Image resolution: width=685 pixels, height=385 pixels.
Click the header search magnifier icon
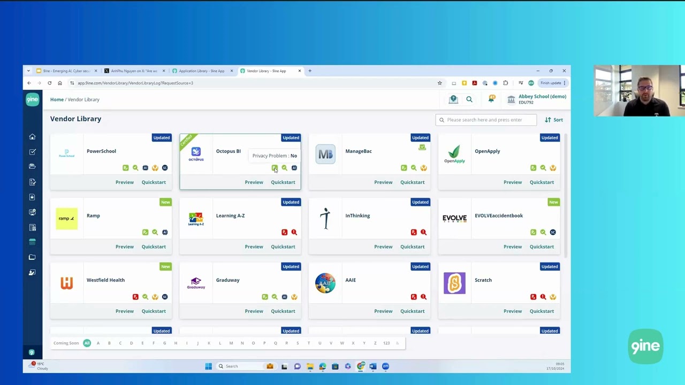coord(469,99)
